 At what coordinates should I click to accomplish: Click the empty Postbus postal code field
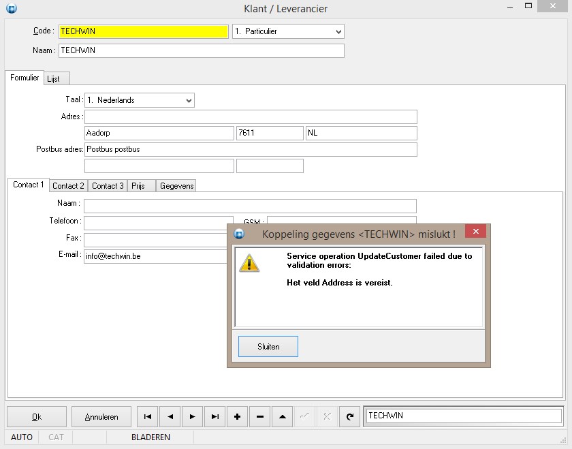[x=270, y=166]
